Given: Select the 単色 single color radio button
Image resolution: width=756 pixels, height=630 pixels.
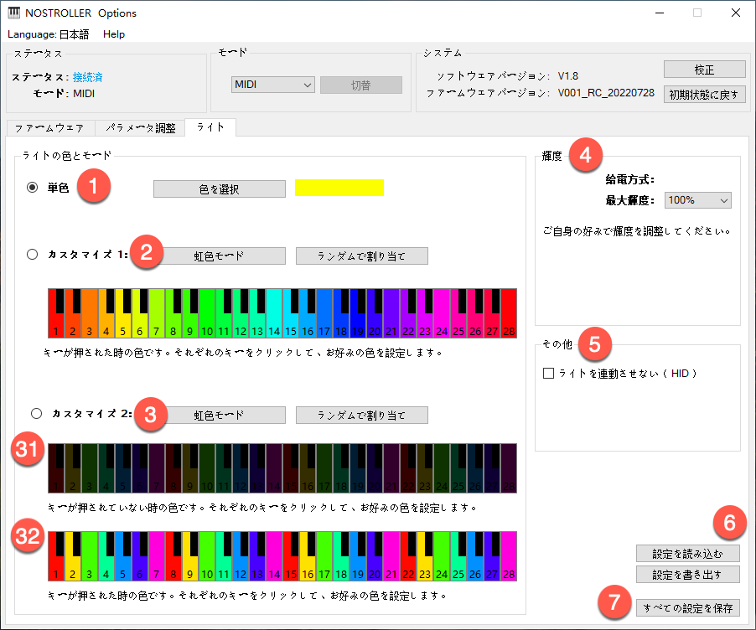Looking at the screenshot, I should pos(33,187).
